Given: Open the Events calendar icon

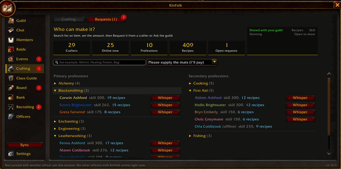Looking at the screenshot, I should 11,59.
